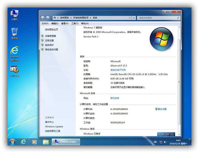
Task: Open 高级系统设置 link
Action: pos(51,50)
